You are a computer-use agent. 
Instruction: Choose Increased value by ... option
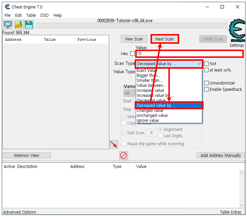point(169,95)
